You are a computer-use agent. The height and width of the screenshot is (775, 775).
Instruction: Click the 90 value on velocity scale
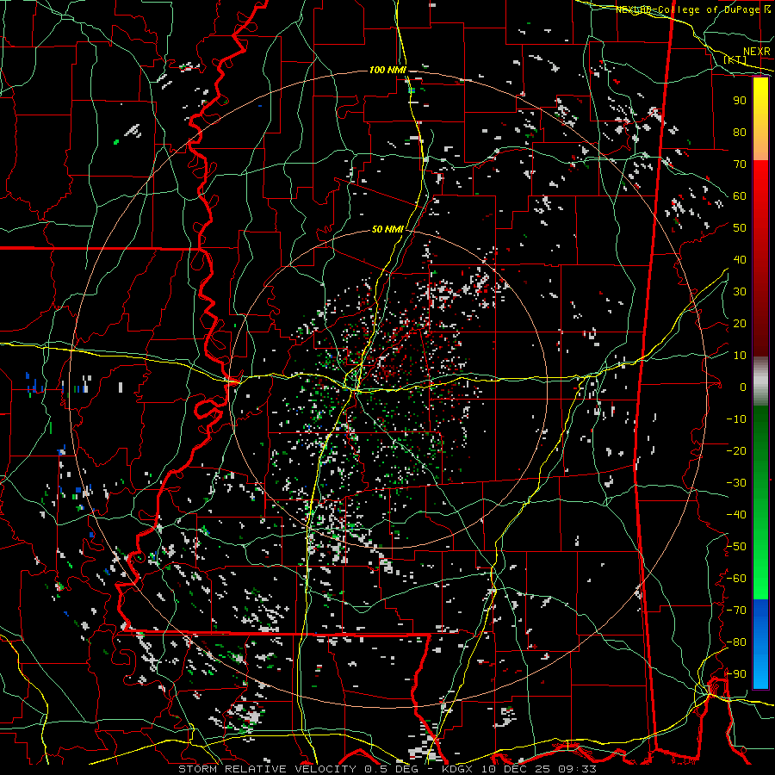coord(740,101)
